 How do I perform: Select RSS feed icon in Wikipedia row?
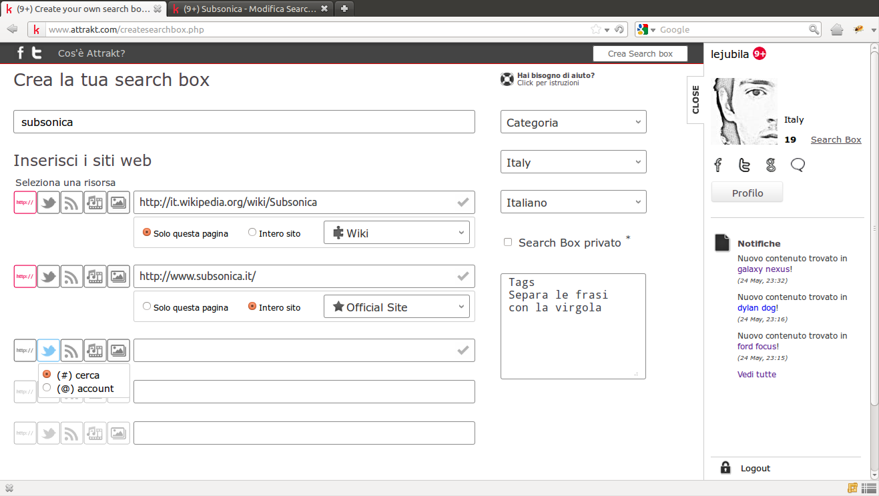click(72, 203)
